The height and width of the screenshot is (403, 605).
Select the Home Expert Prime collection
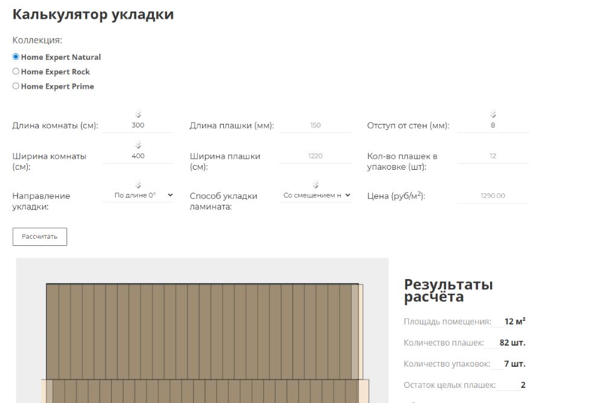point(15,86)
